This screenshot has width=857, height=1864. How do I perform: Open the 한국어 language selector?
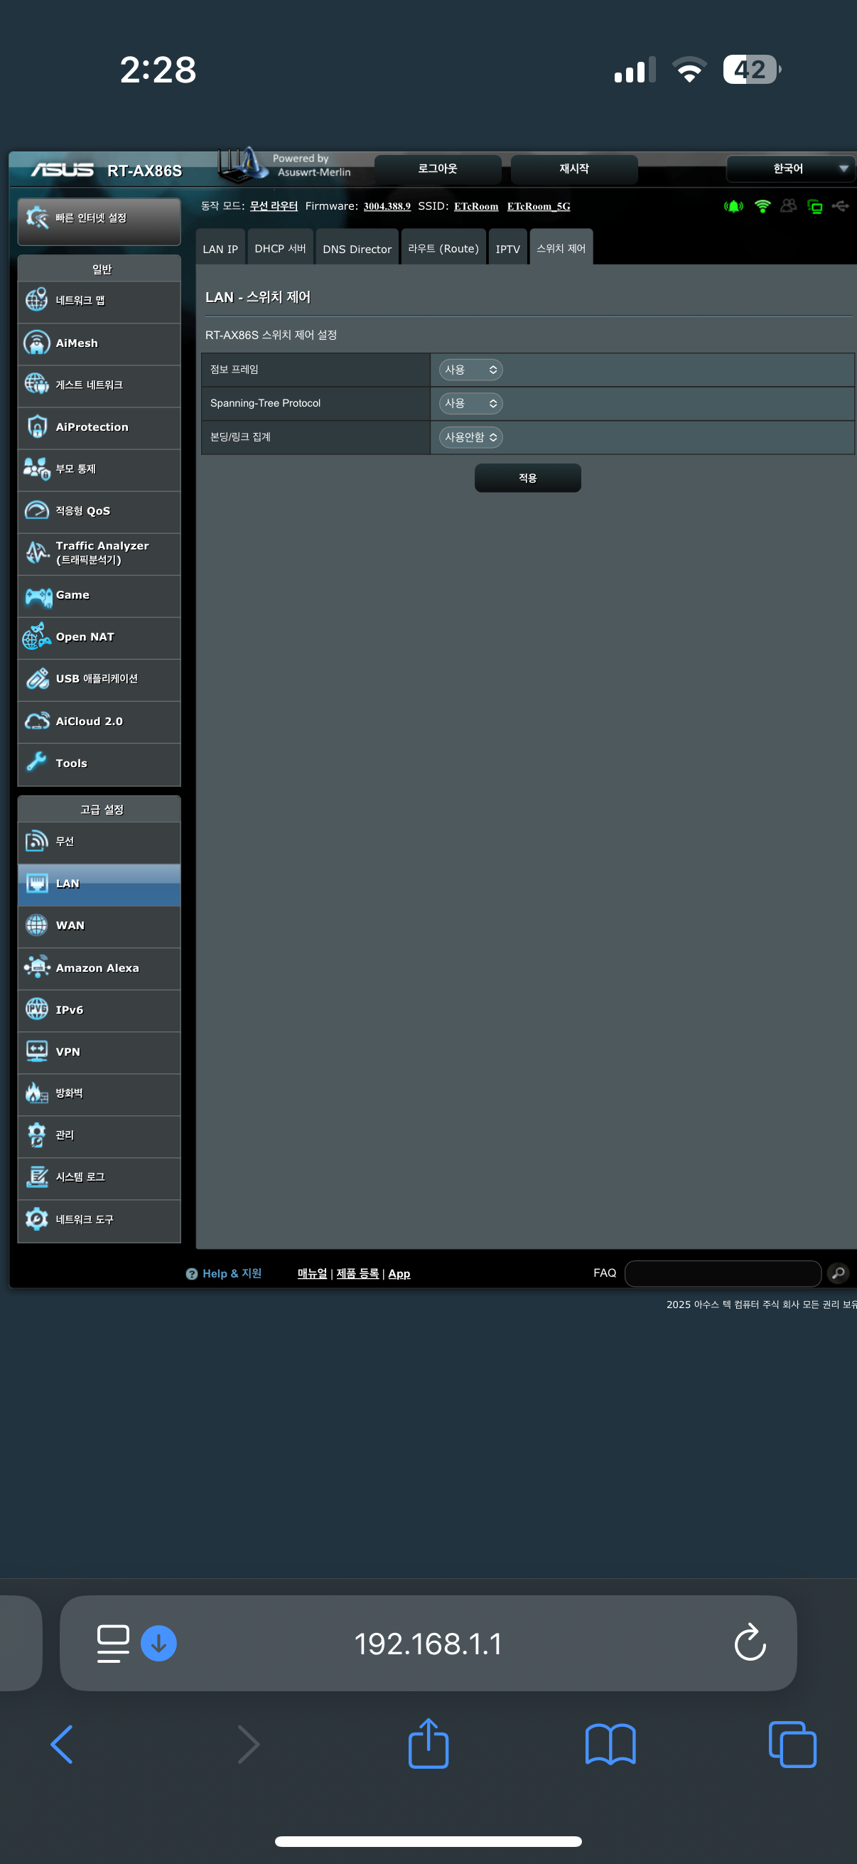coord(789,168)
